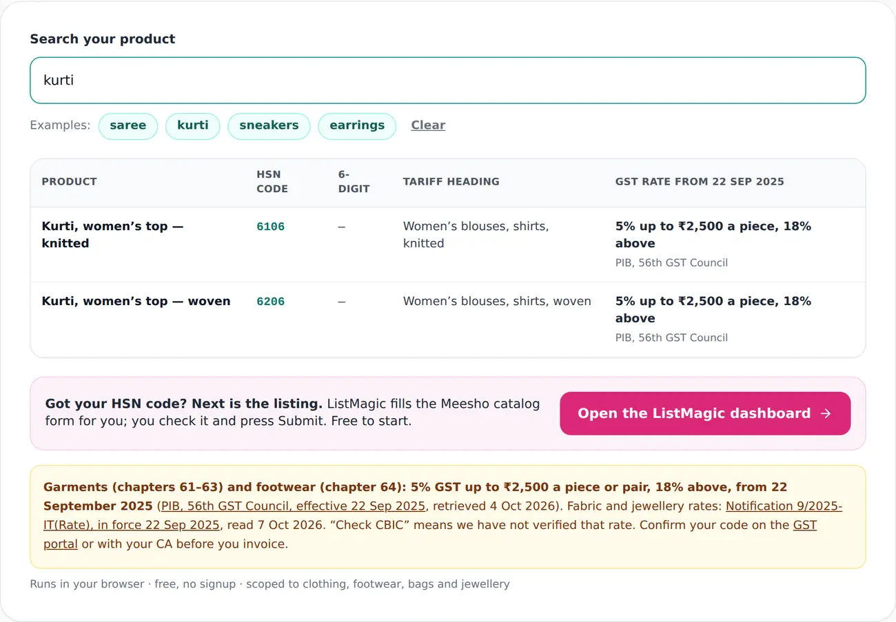Click the 6-Digit column header
The height and width of the screenshot is (622, 896).
pos(354,182)
